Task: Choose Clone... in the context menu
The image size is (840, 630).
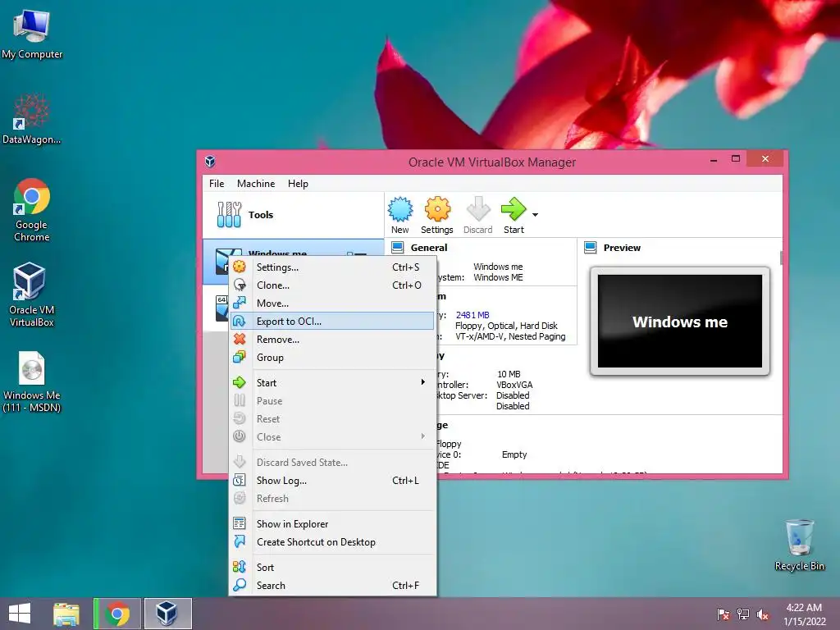Action: [x=332, y=285]
